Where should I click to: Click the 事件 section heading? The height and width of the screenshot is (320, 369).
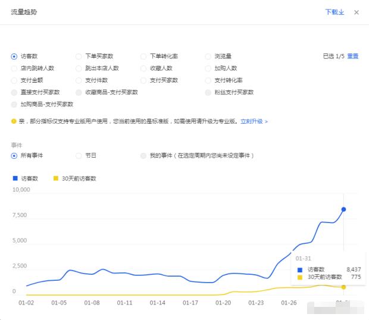pos(17,145)
